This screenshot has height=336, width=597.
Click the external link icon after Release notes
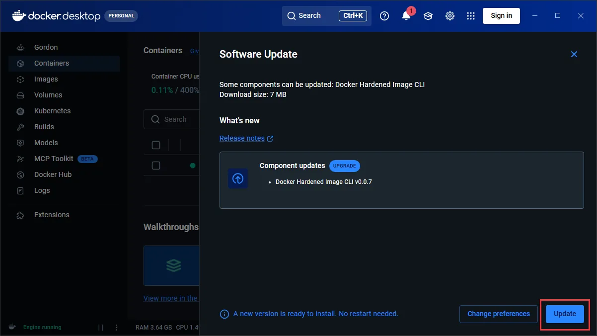pyautogui.click(x=270, y=139)
